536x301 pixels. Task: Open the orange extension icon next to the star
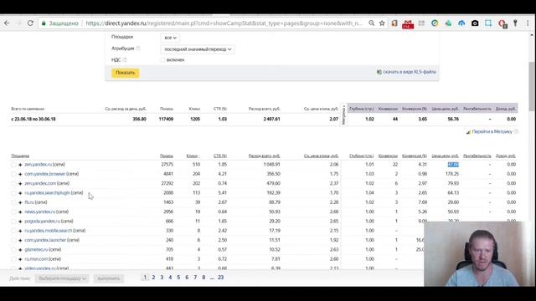(394, 23)
